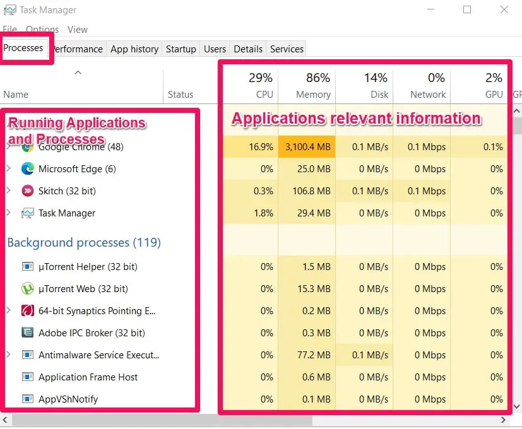Switch to the Processes tab
Image resolution: width=522 pixels, height=429 pixels.
[x=23, y=48]
